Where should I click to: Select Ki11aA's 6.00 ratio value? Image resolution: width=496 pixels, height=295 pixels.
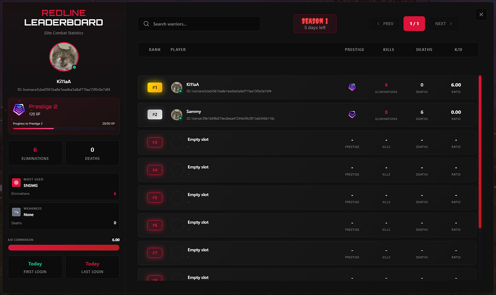tap(456, 85)
